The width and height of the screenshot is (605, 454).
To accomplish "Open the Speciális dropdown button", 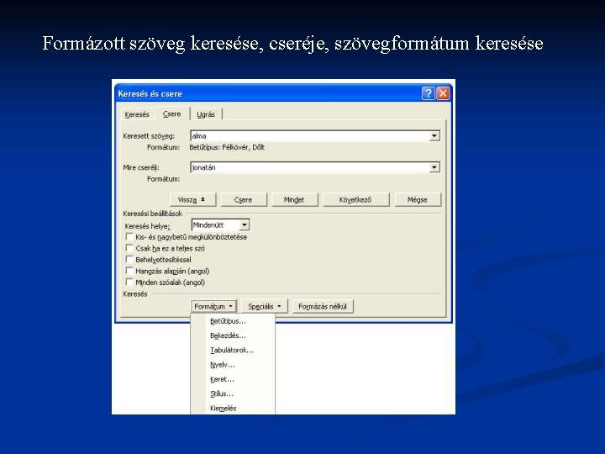I will 265,306.
